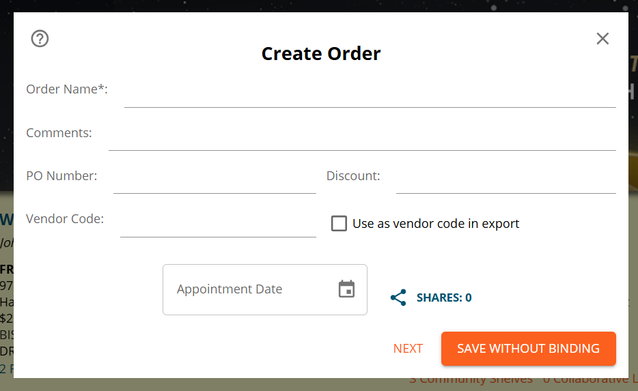This screenshot has height=391, width=638.
Task: Click the 'Discount:' label text
Action: (353, 175)
